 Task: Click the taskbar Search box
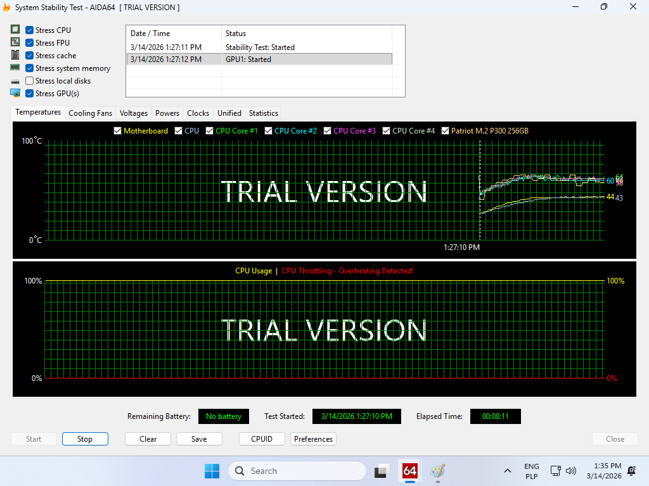[297, 471]
